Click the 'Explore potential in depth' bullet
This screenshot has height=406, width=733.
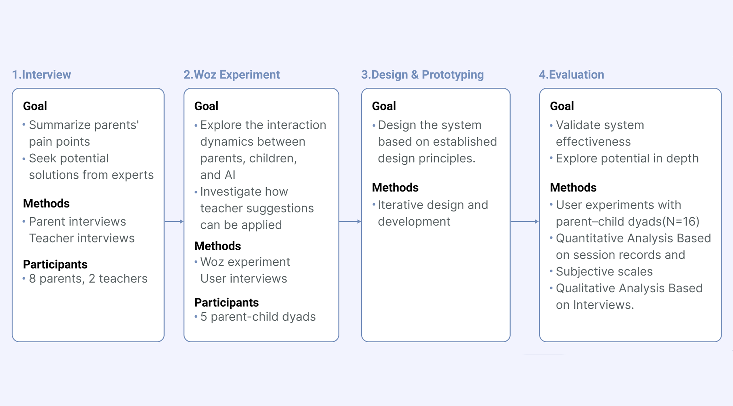(x=627, y=158)
